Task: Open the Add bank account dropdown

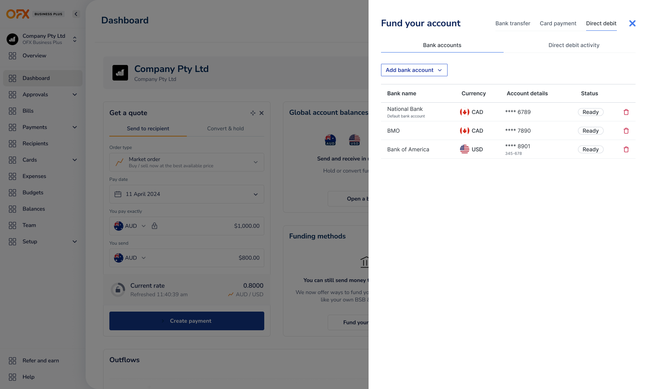Action: point(414,70)
